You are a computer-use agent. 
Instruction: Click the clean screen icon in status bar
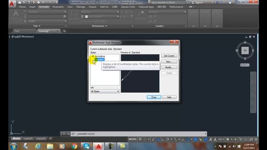coord(251,139)
